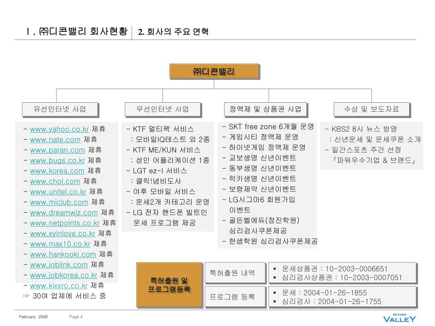Image resolution: width=435 pixels, height=326 pixels.
Task: Open the www.joblink.com link
Action: tap(59, 265)
